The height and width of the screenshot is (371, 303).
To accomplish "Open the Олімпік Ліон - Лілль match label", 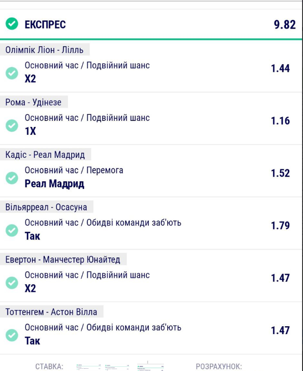I will [44, 50].
